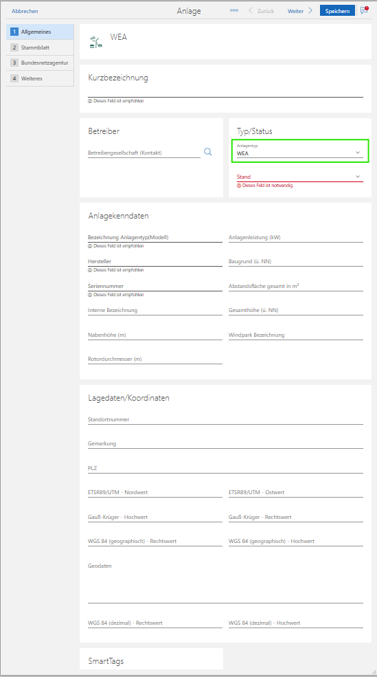
Task: Go to the Weiteres step
Action: click(40, 78)
